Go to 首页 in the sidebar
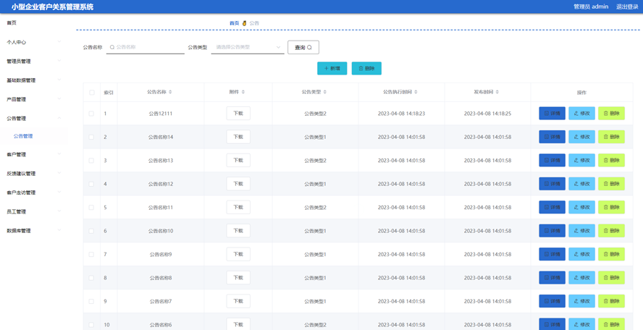643x330 pixels. tap(12, 23)
